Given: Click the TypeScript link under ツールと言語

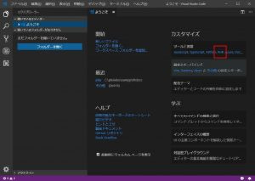Looking at the screenshot, I should [x=197, y=52].
